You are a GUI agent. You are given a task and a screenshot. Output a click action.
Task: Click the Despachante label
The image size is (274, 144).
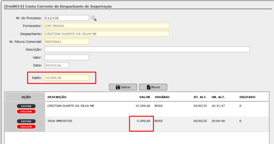(31, 34)
